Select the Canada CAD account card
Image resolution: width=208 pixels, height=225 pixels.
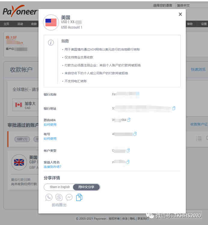tap(26, 105)
